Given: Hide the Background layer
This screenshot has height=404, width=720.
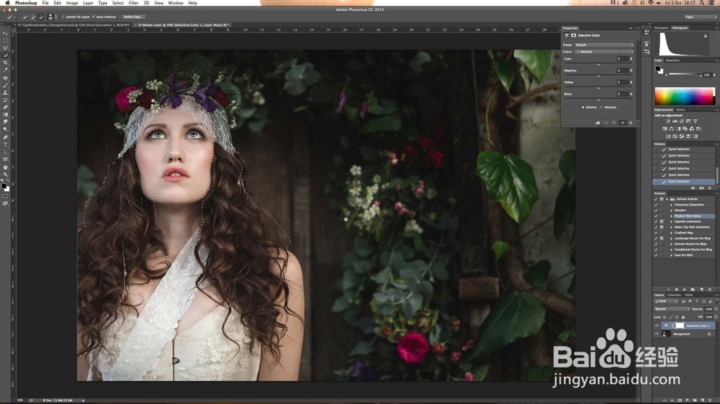Looking at the screenshot, I should [657, 334].
